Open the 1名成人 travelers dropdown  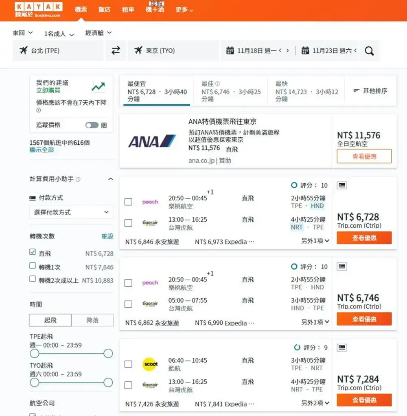(59, 34)
